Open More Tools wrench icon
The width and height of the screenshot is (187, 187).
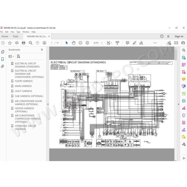point(184,144)
